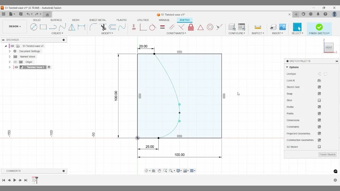Click the Save icon in the quick toolbar
Image resolution: width=340 pixels, height=191 pixels.
coord(21,14)
